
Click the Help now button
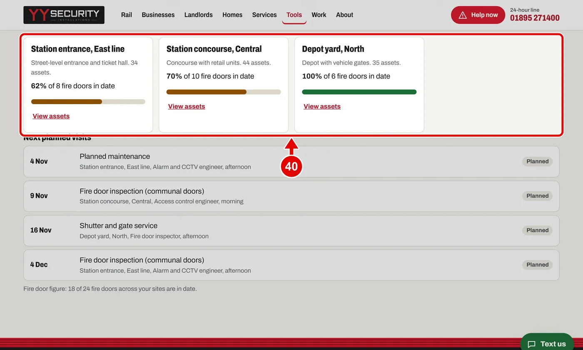(478, 15)
